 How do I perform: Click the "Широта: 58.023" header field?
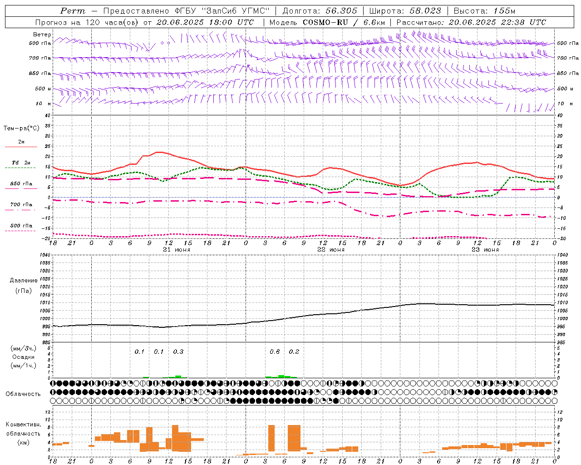tap(405, 11)
